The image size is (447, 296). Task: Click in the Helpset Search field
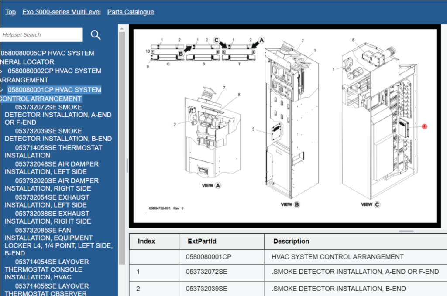tap(41, 35)
